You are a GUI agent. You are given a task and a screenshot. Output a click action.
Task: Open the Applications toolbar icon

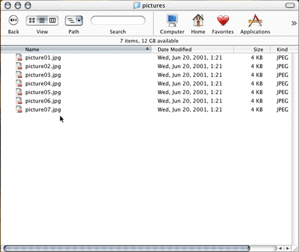coord(255,21)
